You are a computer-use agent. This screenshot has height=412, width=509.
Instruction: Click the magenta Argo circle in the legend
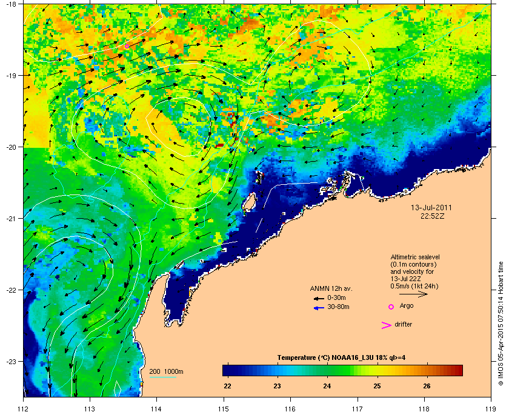pos(391,307)
